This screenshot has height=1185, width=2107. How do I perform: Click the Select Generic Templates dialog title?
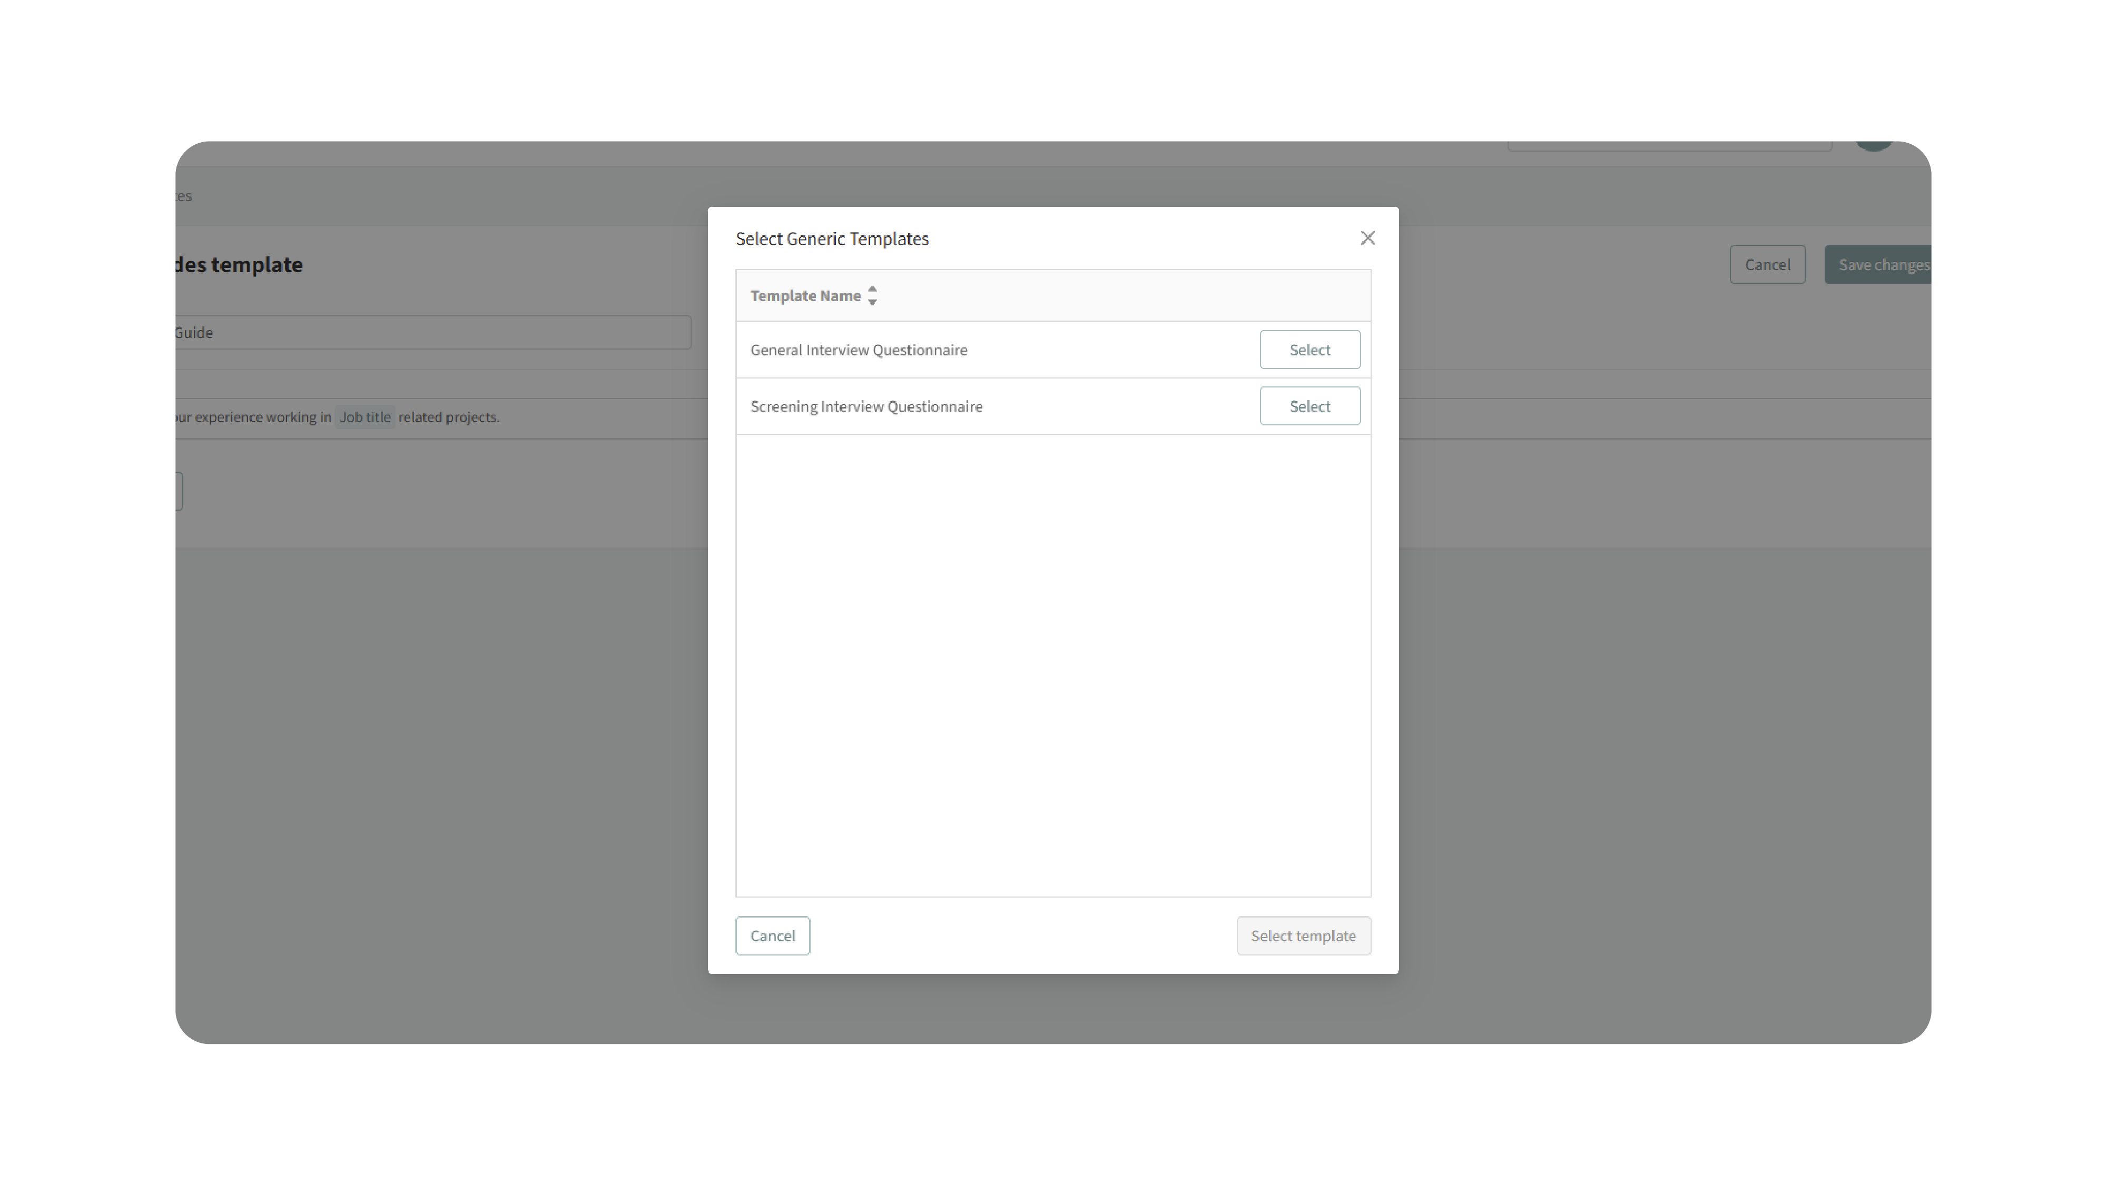(832, 238)
